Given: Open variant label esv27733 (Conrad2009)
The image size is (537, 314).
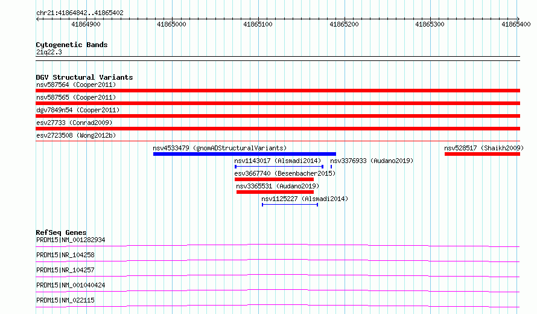Looking at the screenshot, I should [x=74, y=123].
